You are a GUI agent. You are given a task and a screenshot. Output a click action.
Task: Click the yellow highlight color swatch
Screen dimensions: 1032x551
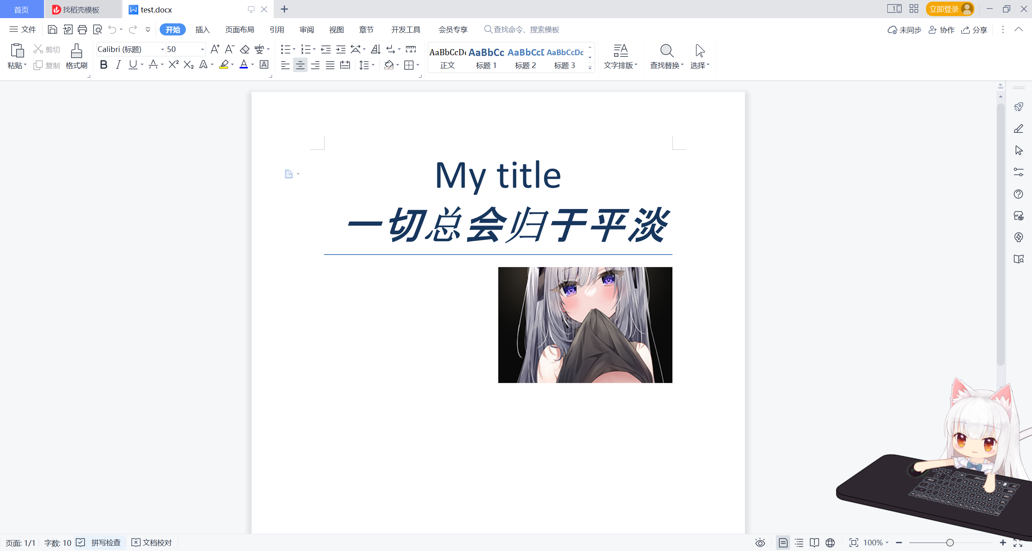(224, 64)
